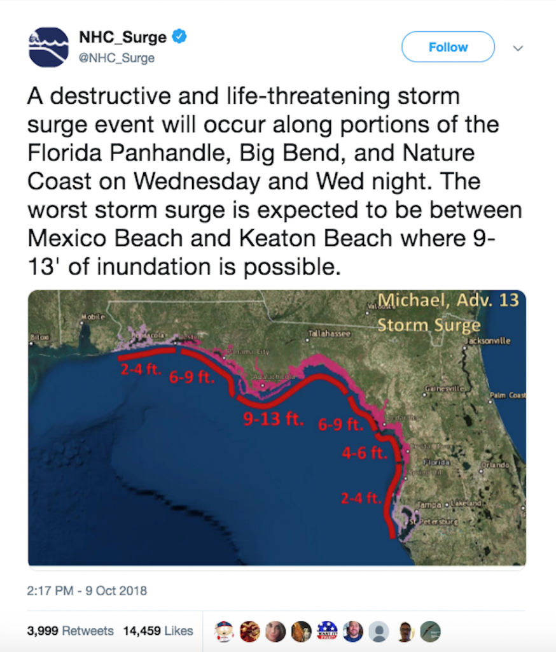This screenshot has width=556, height=652.
Task: Open the gray default-profile liker avatar
Action: point(379,631)
